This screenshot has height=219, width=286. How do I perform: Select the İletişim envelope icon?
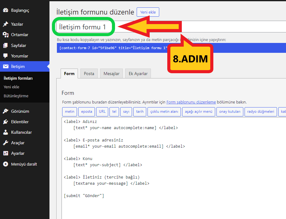[6, 66]
